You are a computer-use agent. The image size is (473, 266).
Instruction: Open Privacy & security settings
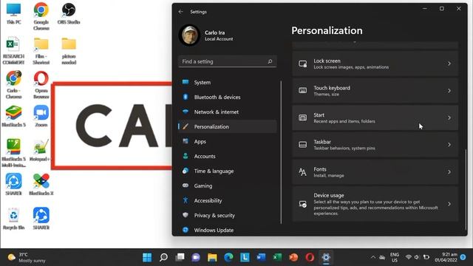(x=228, y=215)
